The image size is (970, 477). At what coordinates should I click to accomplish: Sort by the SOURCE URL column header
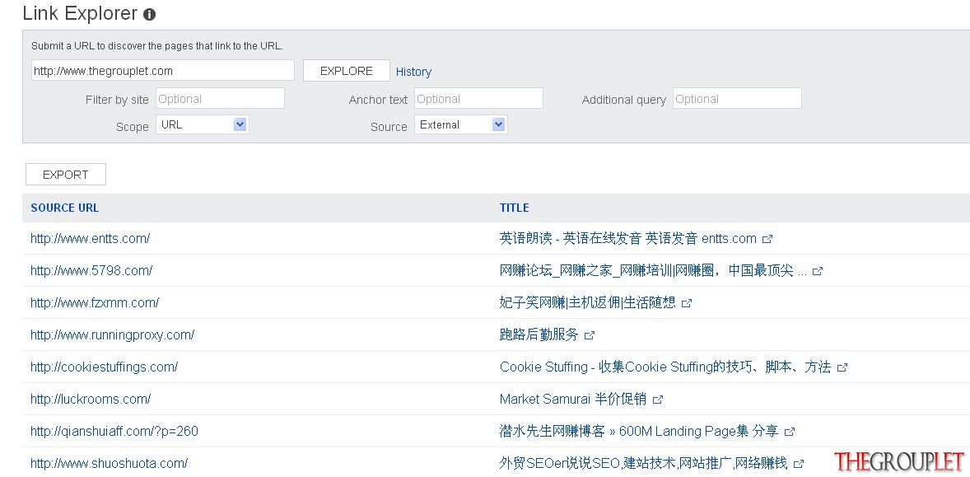(65, 208)
